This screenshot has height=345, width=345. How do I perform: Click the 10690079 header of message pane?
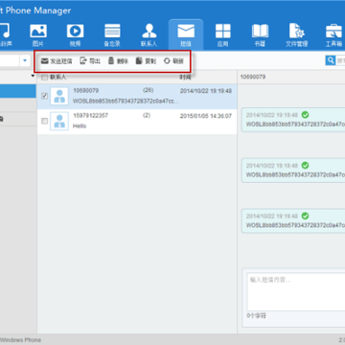(x=253, y=77)
